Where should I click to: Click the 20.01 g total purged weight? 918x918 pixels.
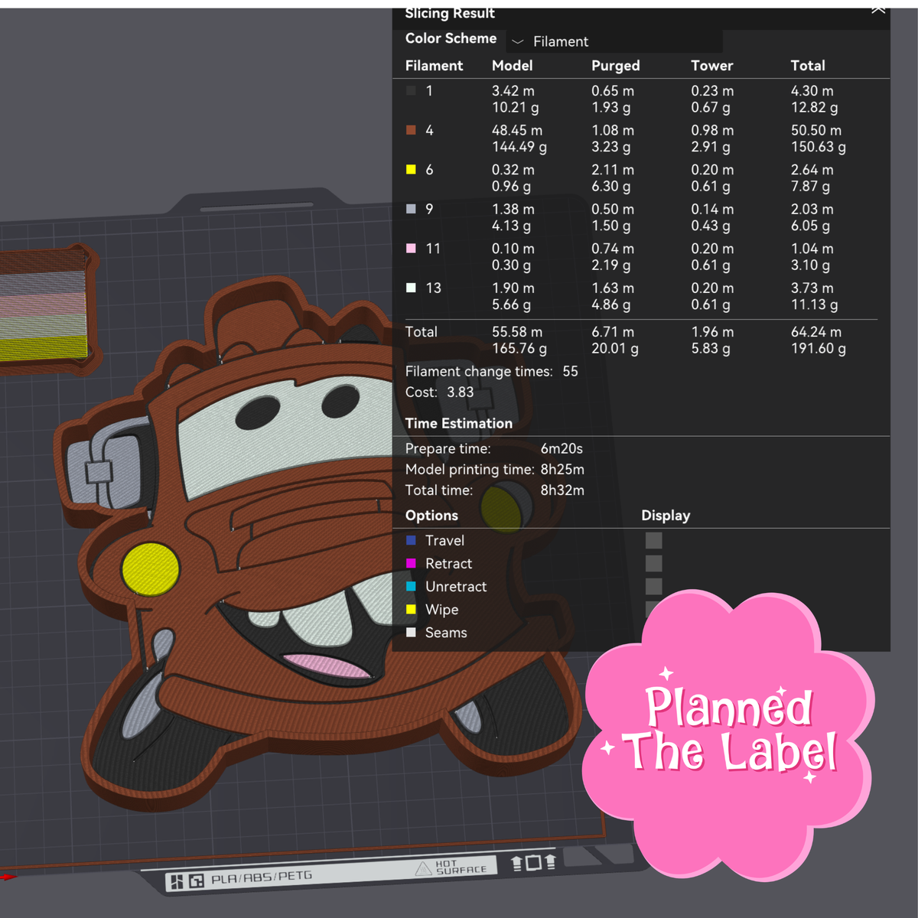click(x=615, y=349)
